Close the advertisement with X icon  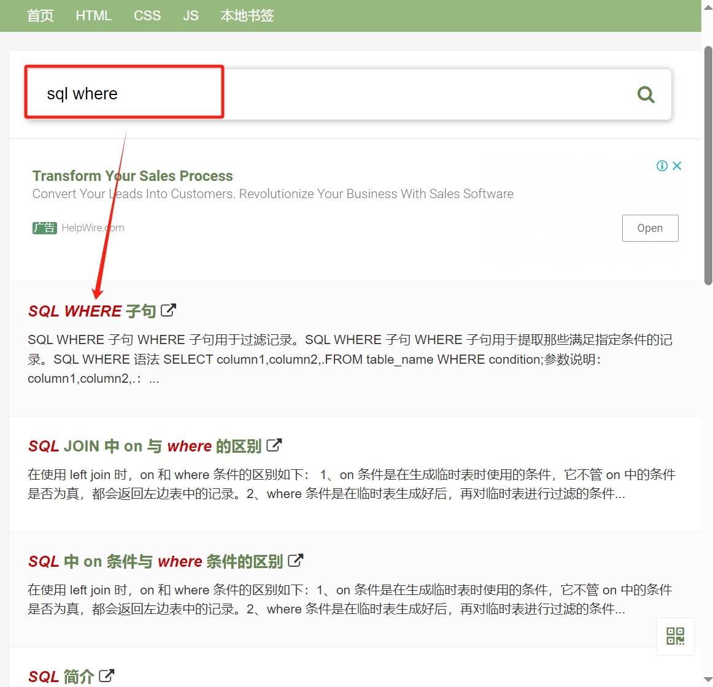pyautogui.click(x=677, y=166)
